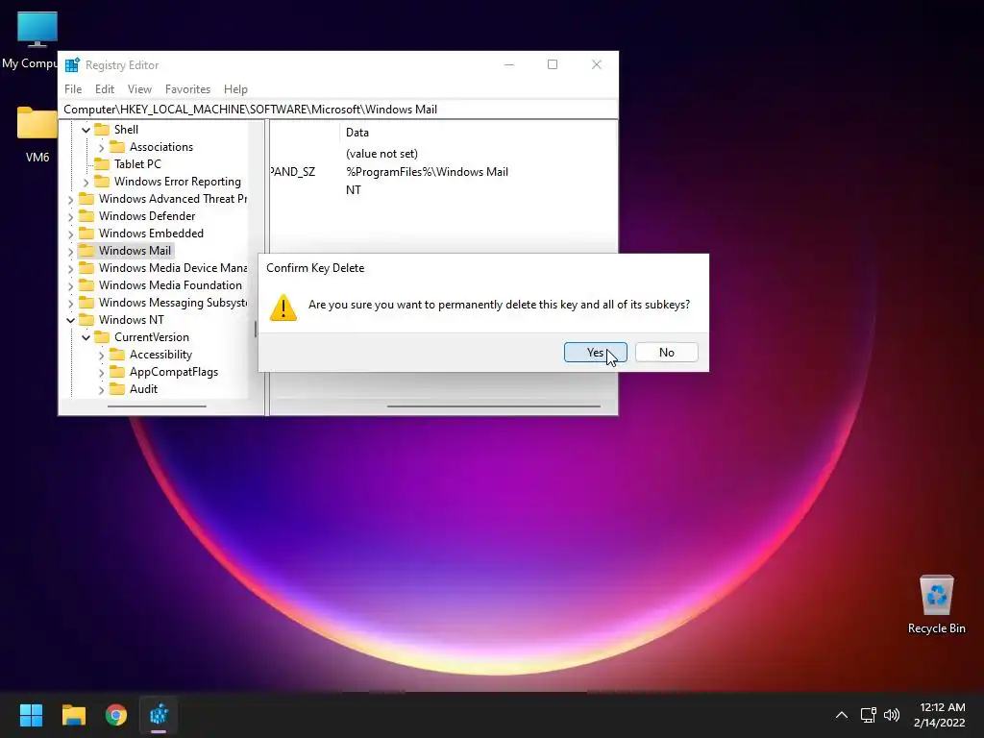The image size is (984, 738).
Task: Open the Favorites menu
Action: click(x=187, y=89)
